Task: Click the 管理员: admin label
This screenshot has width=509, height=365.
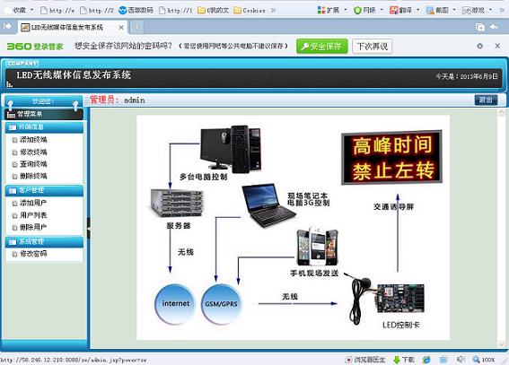Action: pos(118,100)
